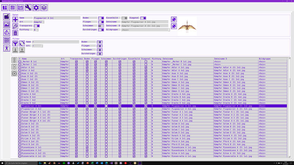Click the Flugsaurier preview image
Image resolution: width=294 pixels, height=165 pixels.
(x=187, y=26)
